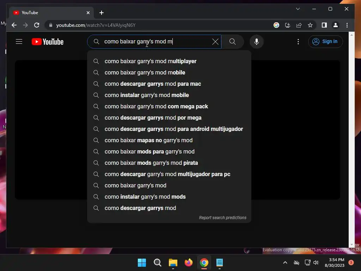Open Google icon in address bar
The image size is (361, 271).
276,25
